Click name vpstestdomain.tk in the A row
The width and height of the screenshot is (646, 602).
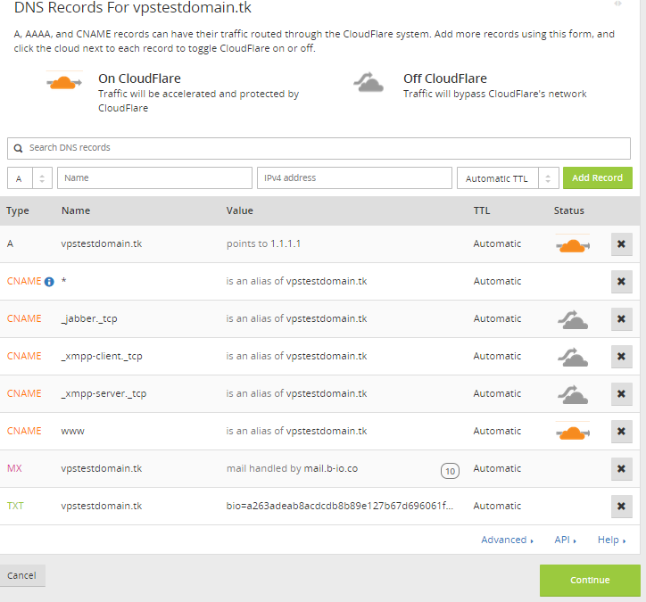click(102, 243)
